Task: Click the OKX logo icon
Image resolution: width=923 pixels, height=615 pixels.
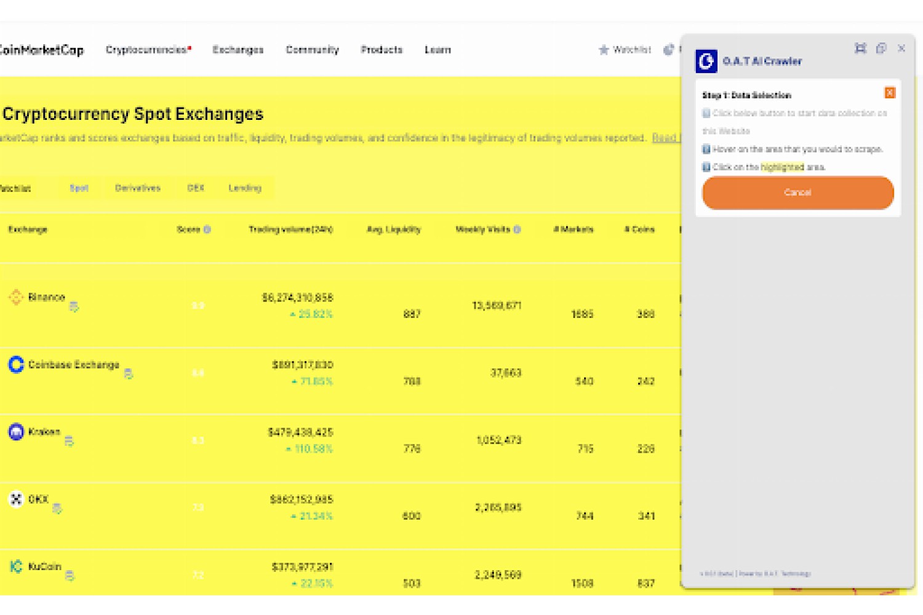Action: coord(16,499)
